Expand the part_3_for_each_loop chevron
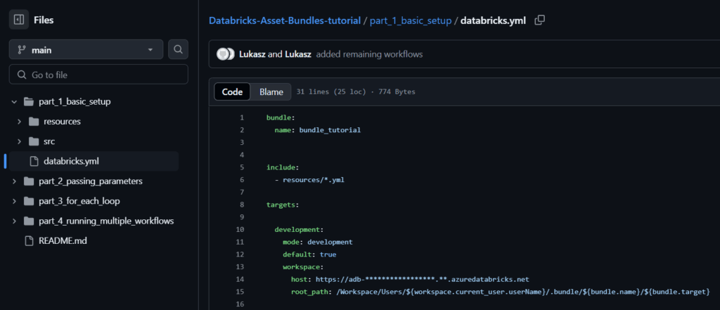Screen dimensions: 720x310 click(x=14, y=201)
